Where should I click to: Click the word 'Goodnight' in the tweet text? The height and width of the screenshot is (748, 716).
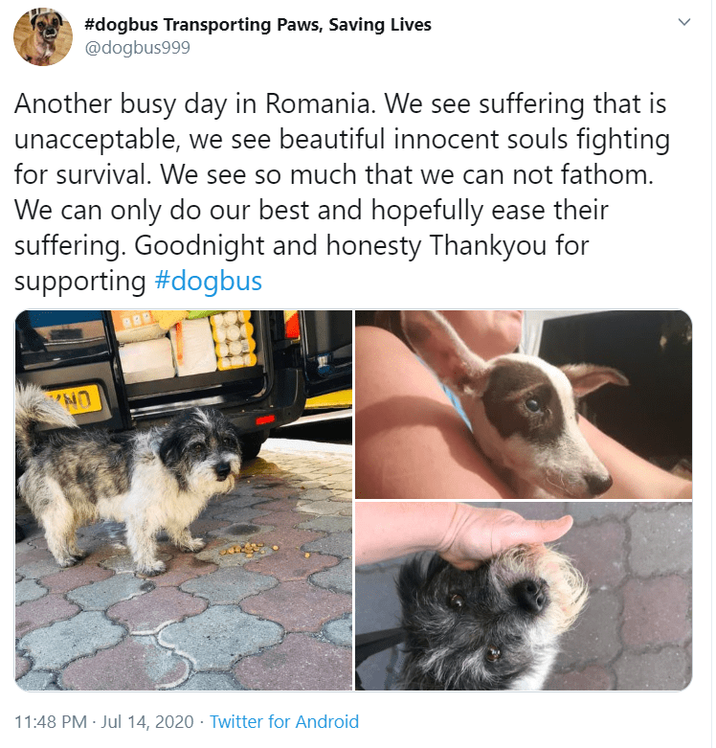click(x=199, y=246)
